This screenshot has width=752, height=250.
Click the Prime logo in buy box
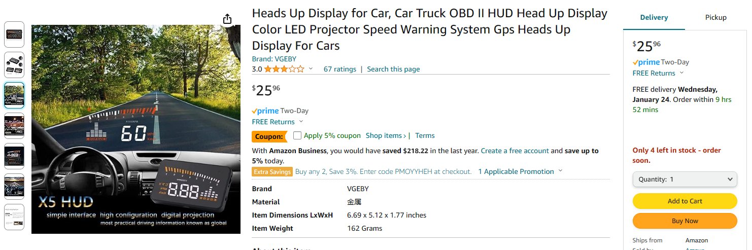click(646, 62)
